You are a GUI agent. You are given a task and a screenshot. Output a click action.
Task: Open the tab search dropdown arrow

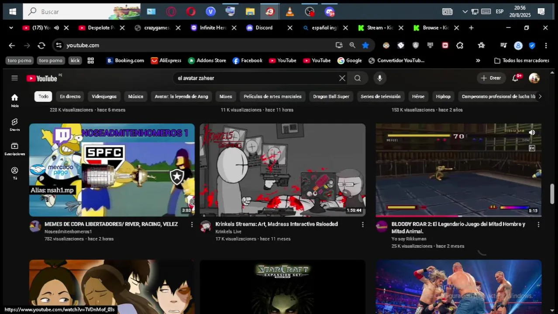tap(11, 28)
